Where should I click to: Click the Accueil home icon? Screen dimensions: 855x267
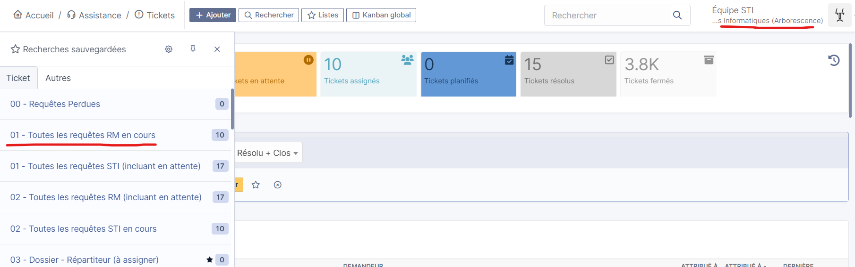(x=18, y=15)
